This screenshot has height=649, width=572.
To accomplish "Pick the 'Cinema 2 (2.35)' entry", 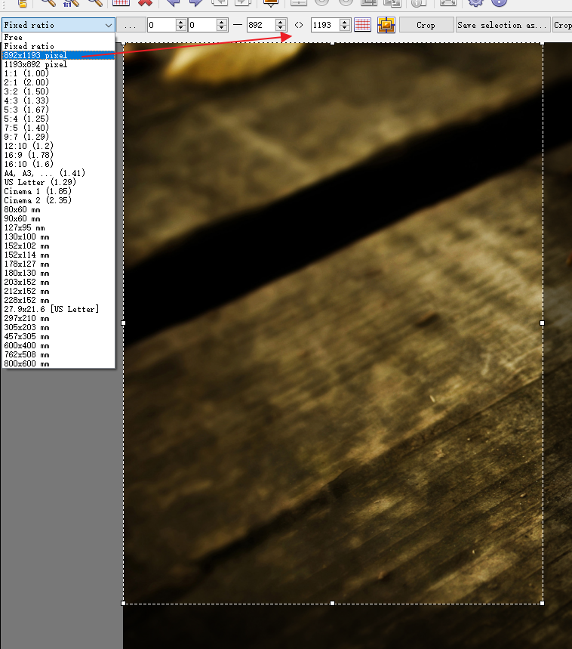I will 58,201.
